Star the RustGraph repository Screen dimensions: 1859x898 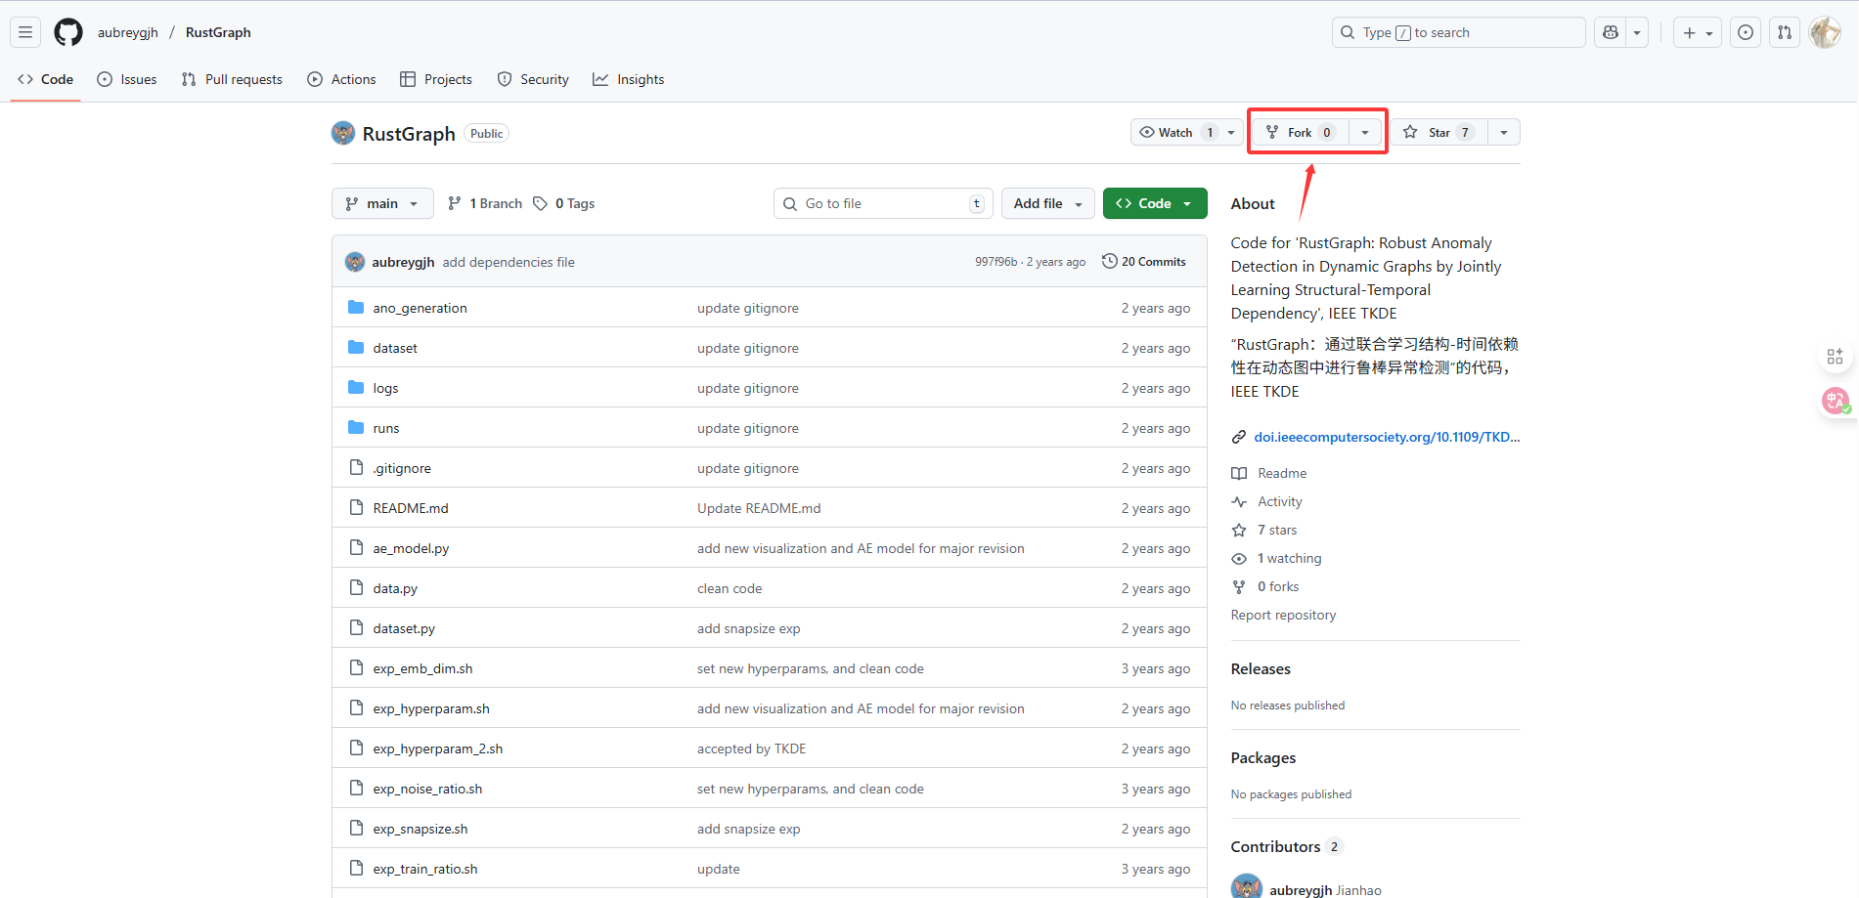(x=1439, y=132)
